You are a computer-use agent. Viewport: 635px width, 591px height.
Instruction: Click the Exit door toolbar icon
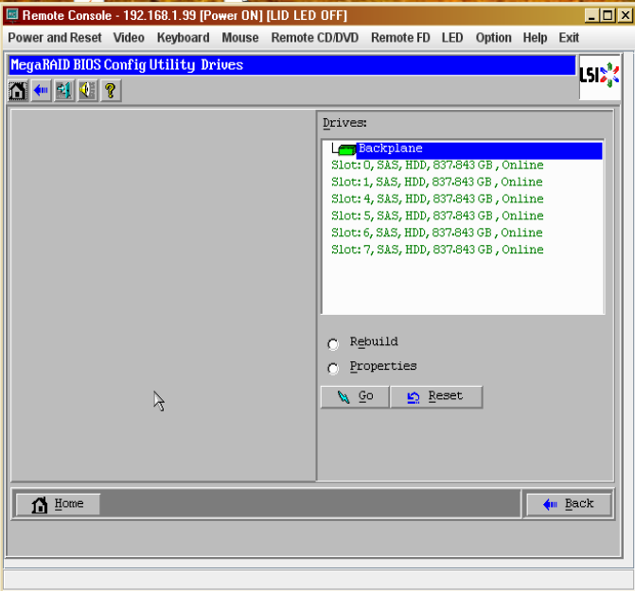(x=64, y=90)
